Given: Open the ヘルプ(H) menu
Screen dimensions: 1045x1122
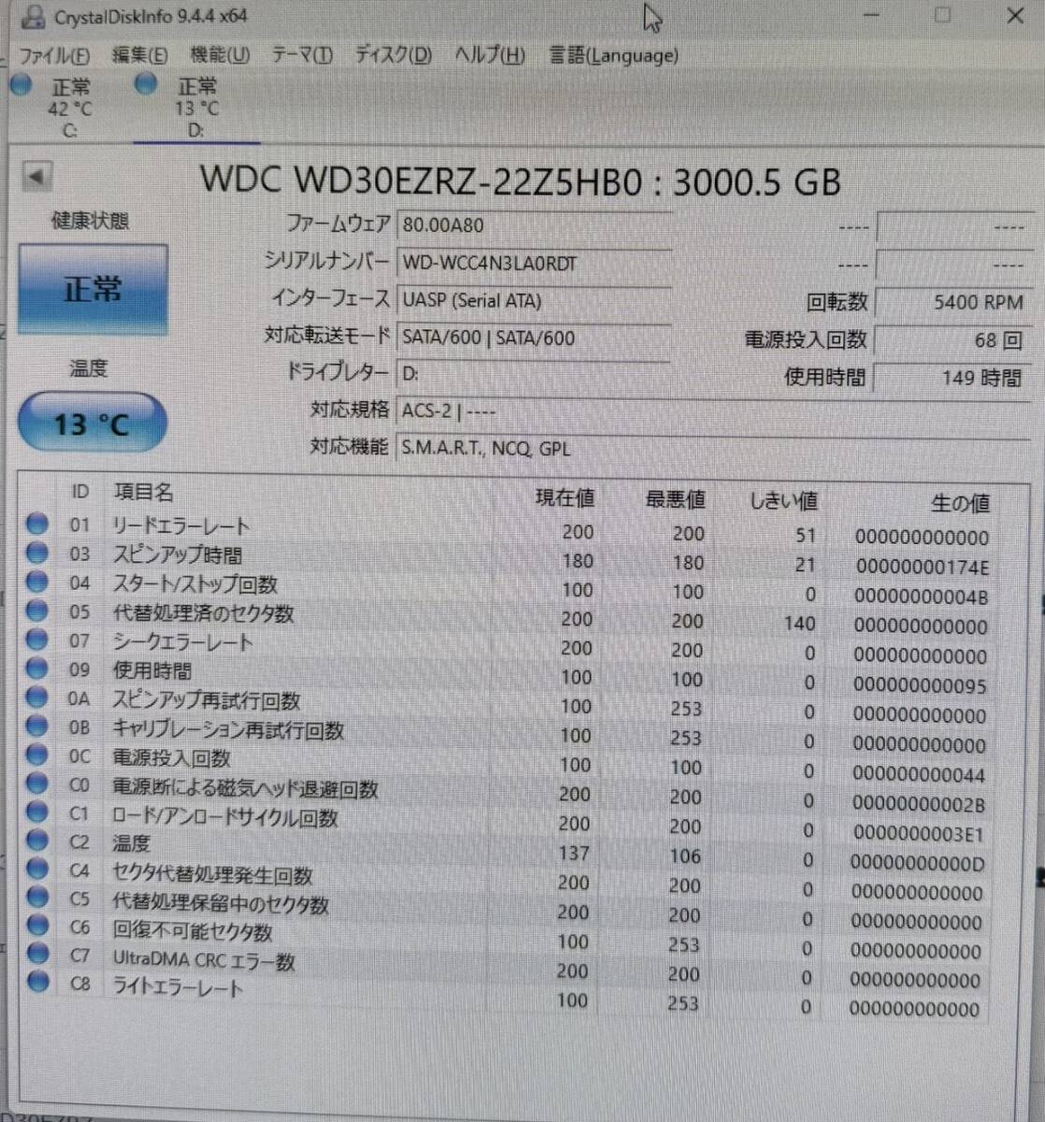Looking at the screenshot, I should [x=489, y=55].
